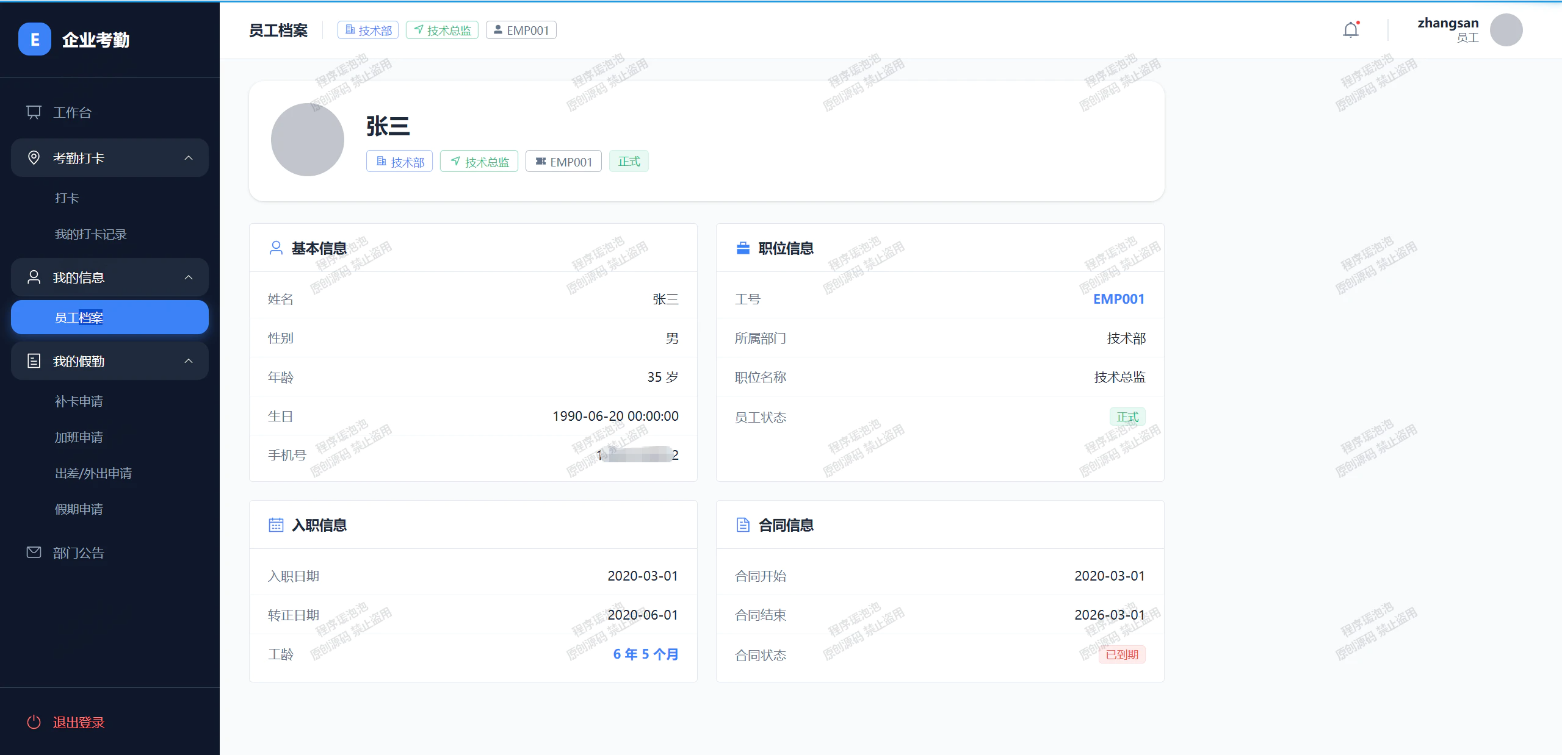Click the 张三 name heading
The height and width of the screenshot is (755, 1562).
click(x=388, y=126)
